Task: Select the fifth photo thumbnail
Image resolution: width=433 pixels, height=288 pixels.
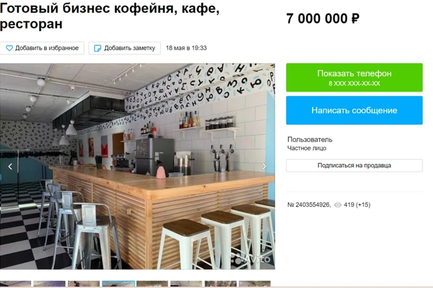Action: (152, 284)
